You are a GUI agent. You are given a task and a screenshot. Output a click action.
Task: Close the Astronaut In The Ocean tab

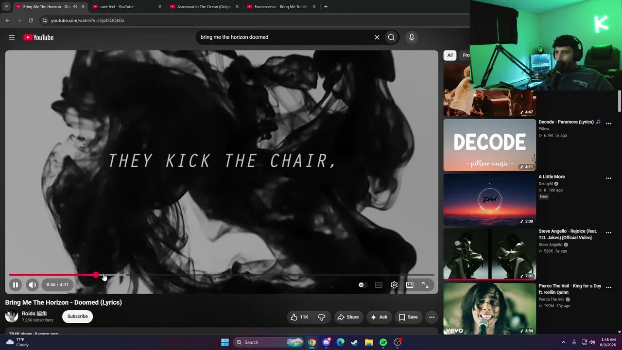(x=237, y=7)
